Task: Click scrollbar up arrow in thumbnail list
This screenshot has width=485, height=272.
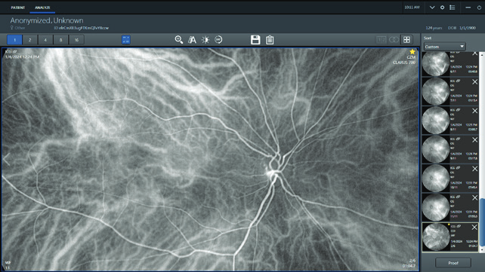Action: [482, 54]
